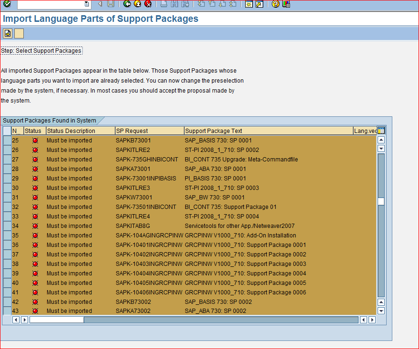Open Find using the binoculars icon
419x349 pixels.
pyautogui.click(x=174, y=4)
